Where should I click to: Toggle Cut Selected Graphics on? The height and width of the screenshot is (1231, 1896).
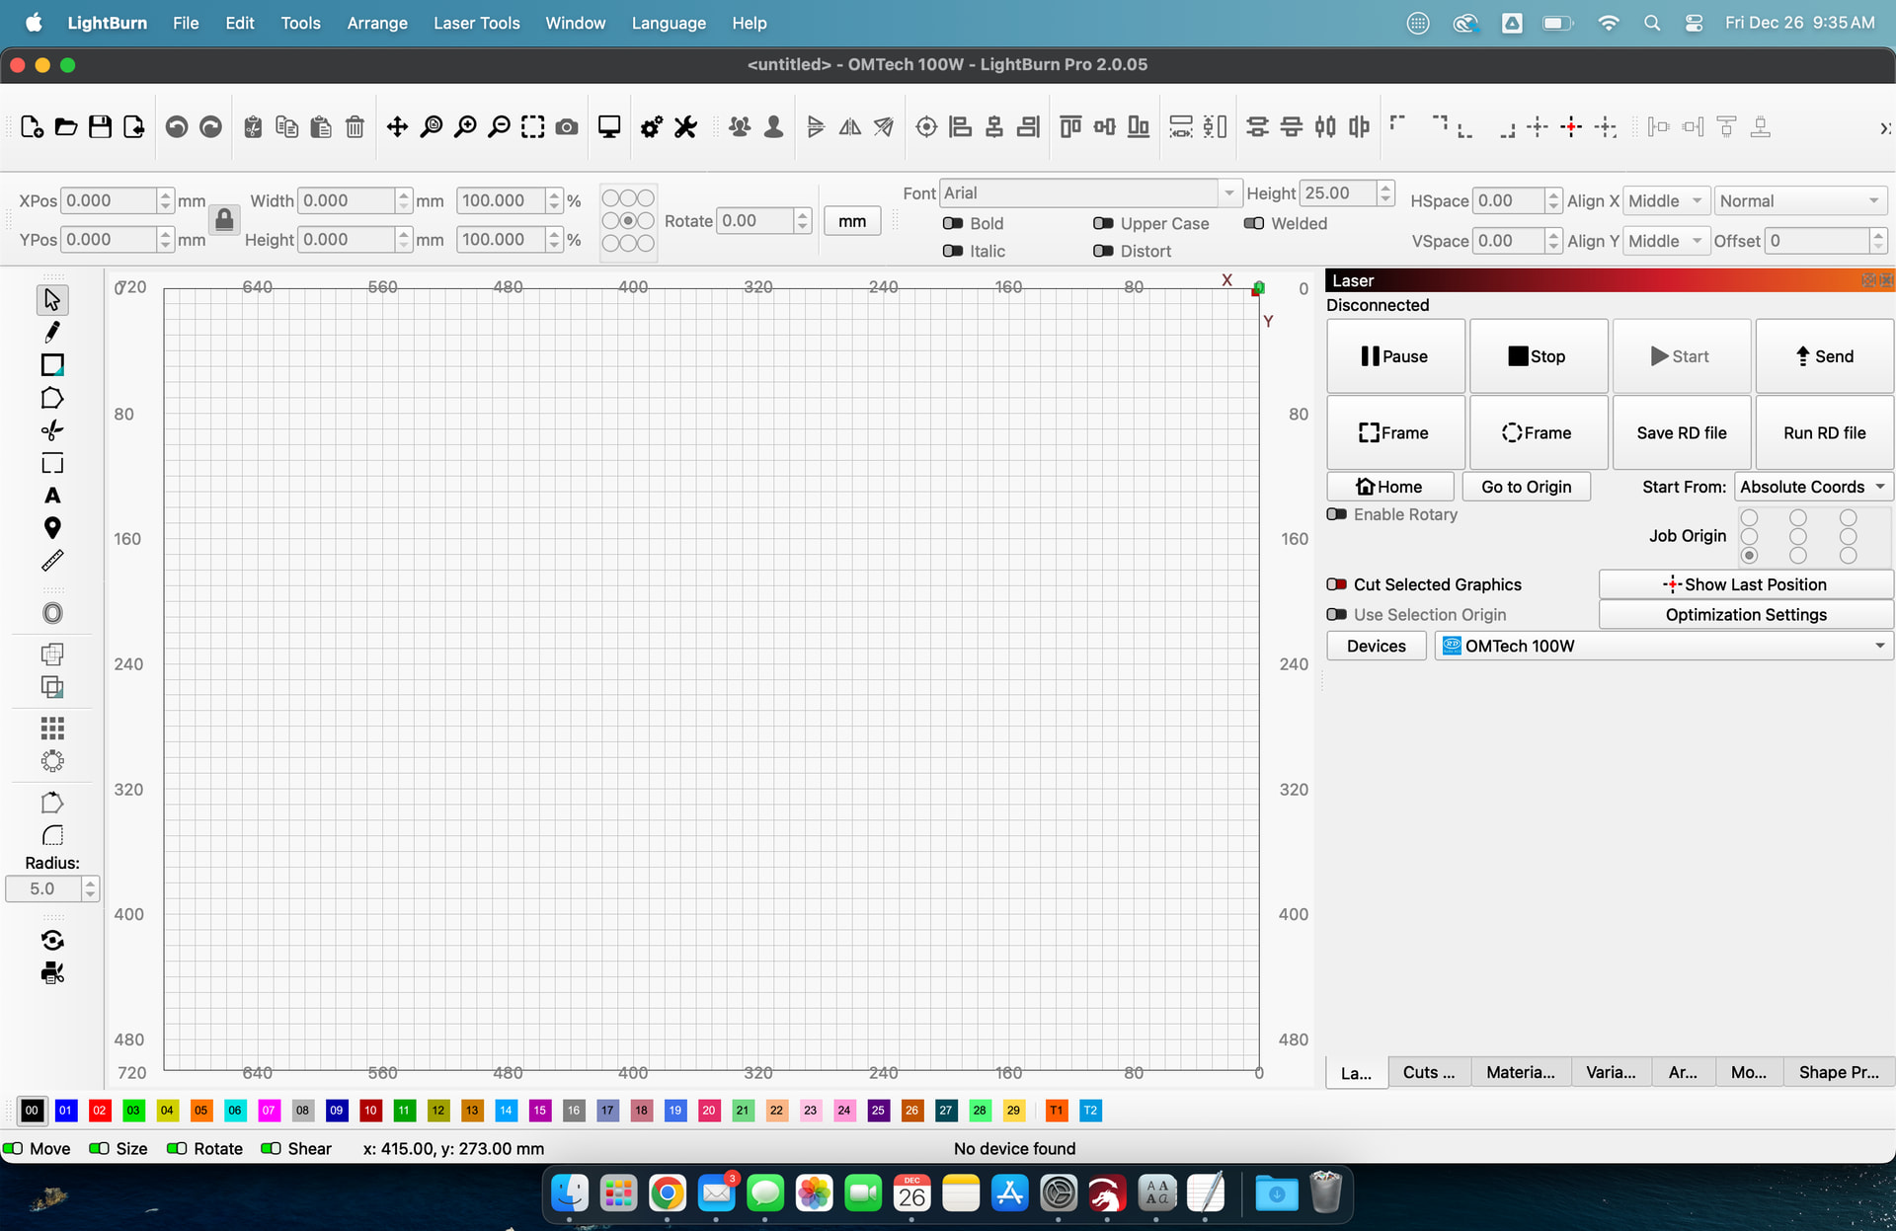click(1338, 584)
